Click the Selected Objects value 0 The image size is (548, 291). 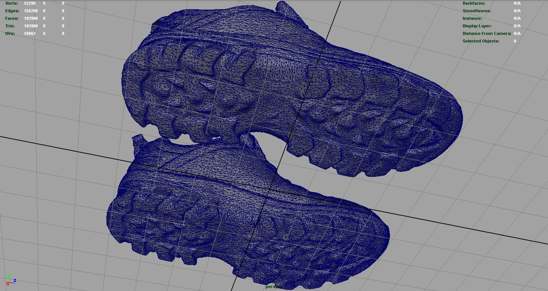[515, 41]
